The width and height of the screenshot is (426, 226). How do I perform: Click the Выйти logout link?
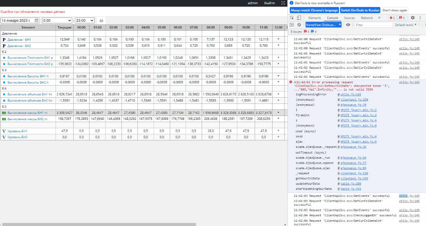coord(269,3)
